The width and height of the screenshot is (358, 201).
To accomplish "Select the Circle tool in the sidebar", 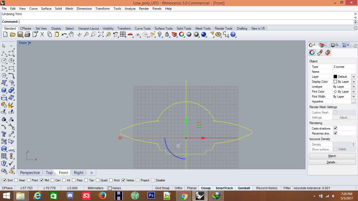I will coord(4,61).
